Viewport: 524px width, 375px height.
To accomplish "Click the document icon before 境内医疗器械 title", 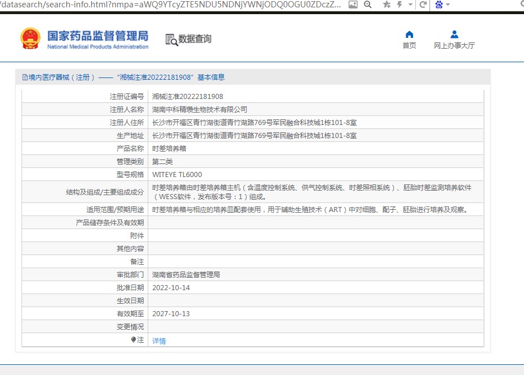I will click(24, 77).
